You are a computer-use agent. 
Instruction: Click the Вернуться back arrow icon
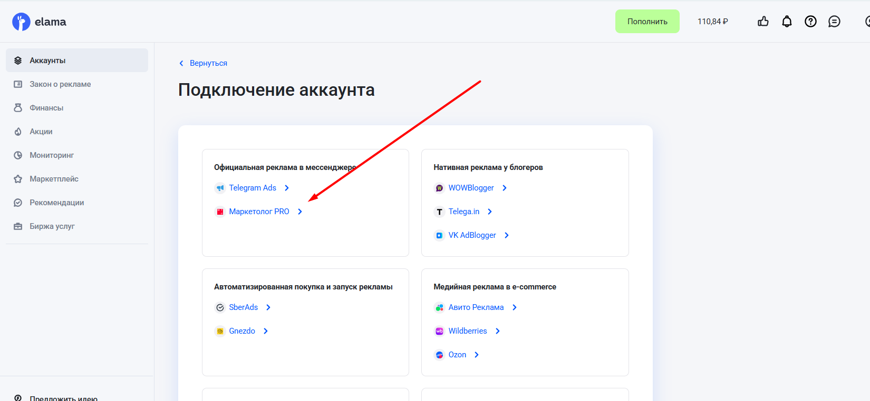point(181,63)
